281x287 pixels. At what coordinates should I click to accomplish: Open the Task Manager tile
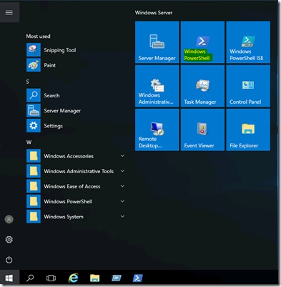click(202, 86)
